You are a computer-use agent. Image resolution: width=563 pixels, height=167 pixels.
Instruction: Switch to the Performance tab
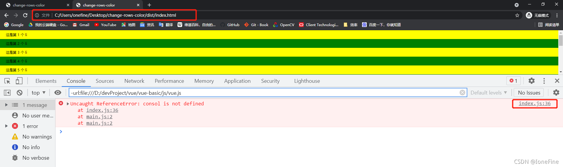(x=169, y=81)
